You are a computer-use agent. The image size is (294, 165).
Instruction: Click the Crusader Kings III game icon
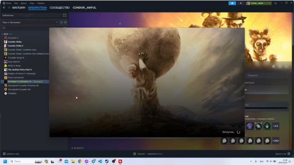(6, 58)
